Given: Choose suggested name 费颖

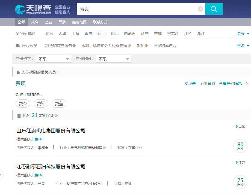Looking at the screenshot, I should click(x=41, y=103).
